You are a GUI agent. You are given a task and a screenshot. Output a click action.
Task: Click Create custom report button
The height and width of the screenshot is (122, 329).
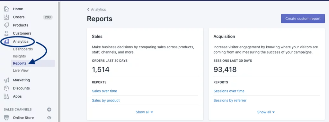tap(303, 19)
